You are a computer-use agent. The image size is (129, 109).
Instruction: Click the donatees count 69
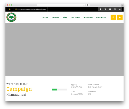[x=90, y=94]
